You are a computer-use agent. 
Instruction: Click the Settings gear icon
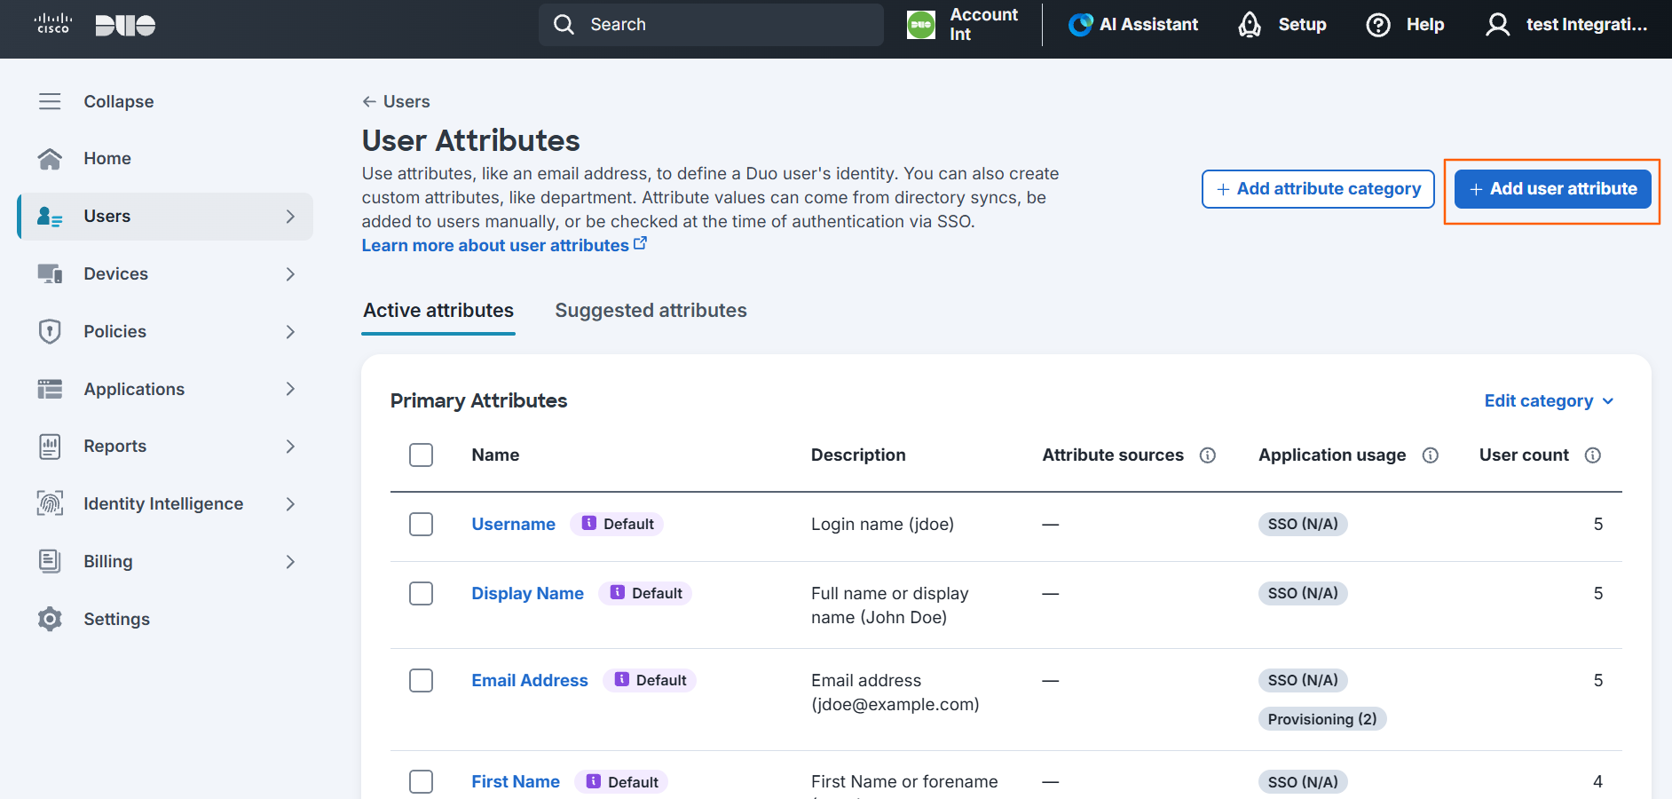50,619
